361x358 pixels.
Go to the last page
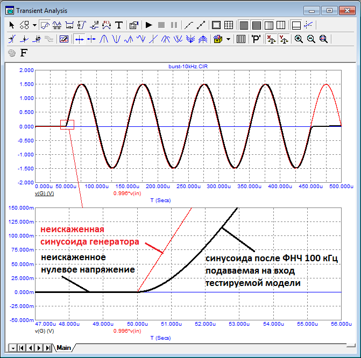click(x=48, y=348)
